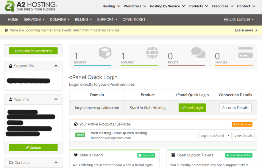
Task: Open the Resources top menu
Action: [222, 6]
